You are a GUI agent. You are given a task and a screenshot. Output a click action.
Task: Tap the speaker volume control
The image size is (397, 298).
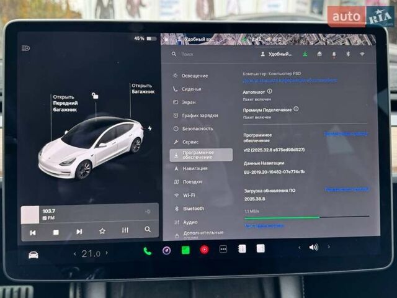pyautogui.click(x=314, y=247)
